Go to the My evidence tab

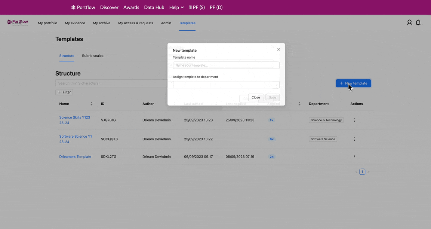pos(75,23)
